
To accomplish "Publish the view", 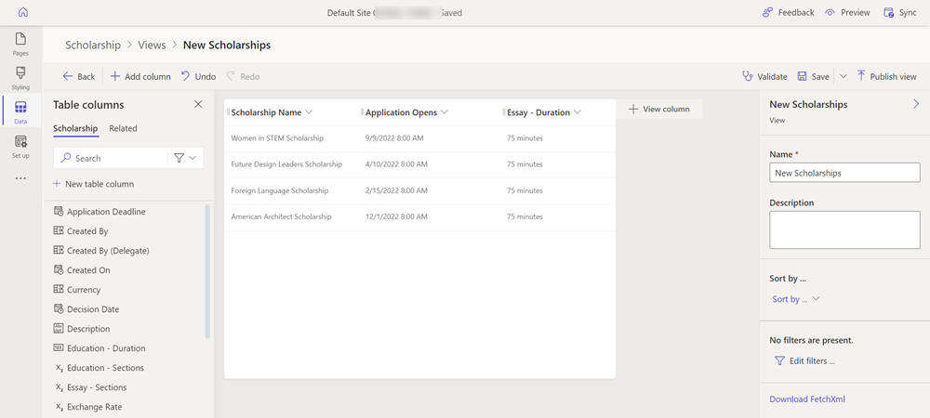I will coord(886,76).
